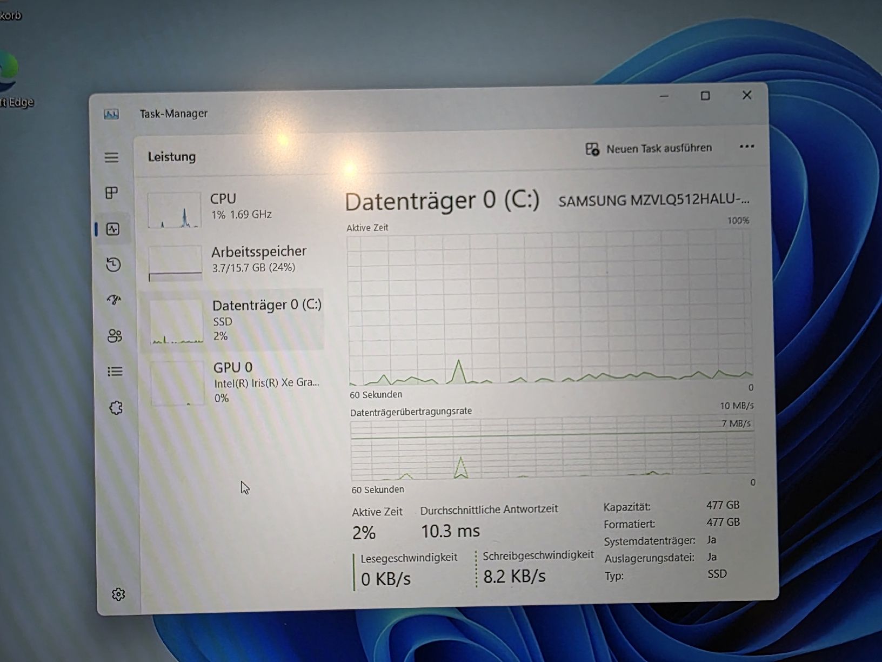Click the Aktive Zeit 2% value
The width and height of the screenshot is (882, 662).
(x=364, y=533)
